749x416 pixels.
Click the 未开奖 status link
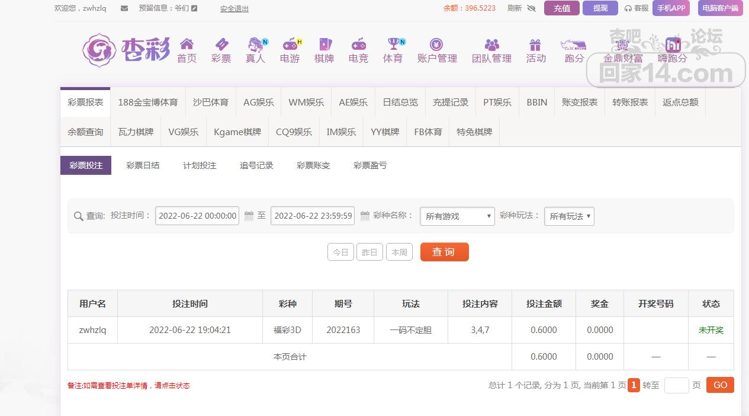pos(711,330)
